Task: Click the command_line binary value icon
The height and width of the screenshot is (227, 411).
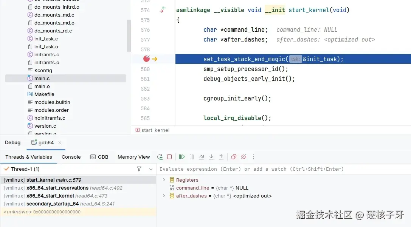Action: pyautogui.click(x=172, y=188)
